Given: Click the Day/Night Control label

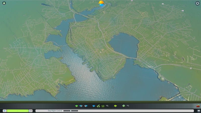Looking at the screenshot, I should click(x=55, y=111).
